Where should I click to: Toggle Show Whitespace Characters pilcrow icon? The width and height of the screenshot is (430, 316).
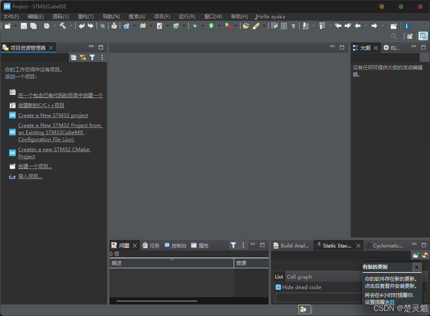[x=293, y=26]
